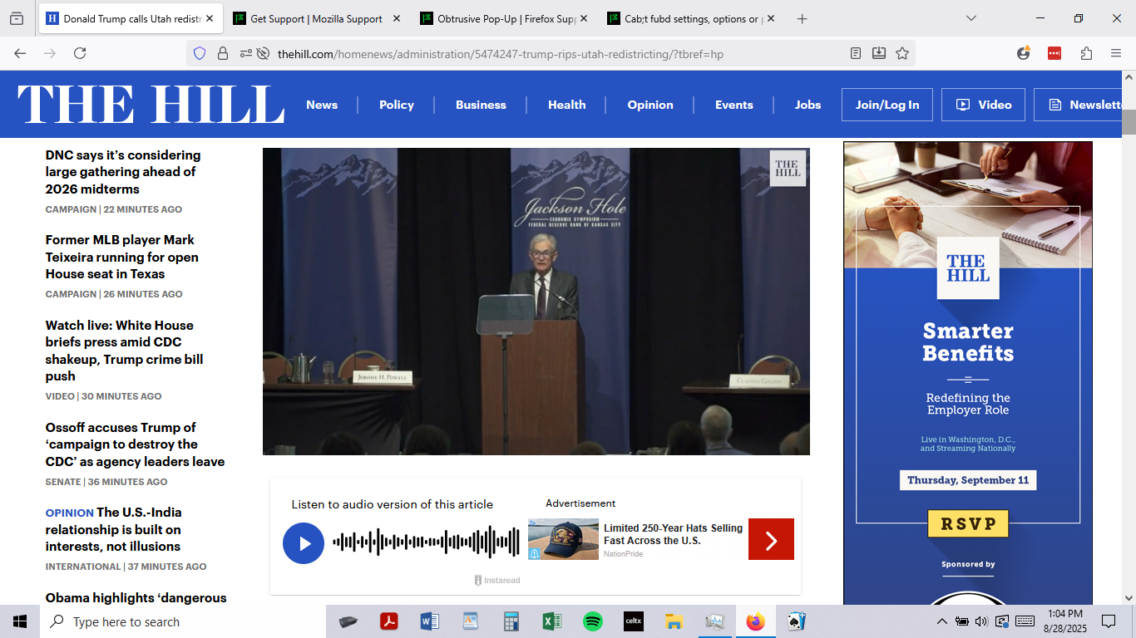Click the audio waveform progress bar
Viewport: 1136px width, 638px height.
coord(426,542)
